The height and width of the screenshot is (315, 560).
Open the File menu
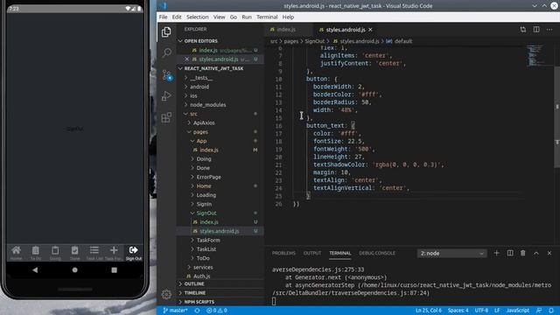pyautogui.click(x=164, y=17)
